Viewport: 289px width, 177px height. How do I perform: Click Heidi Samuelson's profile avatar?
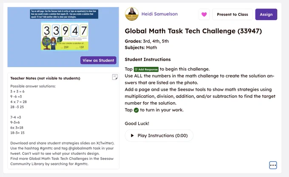[132, 14]
